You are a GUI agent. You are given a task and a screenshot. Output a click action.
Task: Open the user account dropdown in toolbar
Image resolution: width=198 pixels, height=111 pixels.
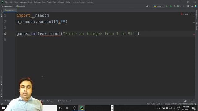[x=148, y=6]
